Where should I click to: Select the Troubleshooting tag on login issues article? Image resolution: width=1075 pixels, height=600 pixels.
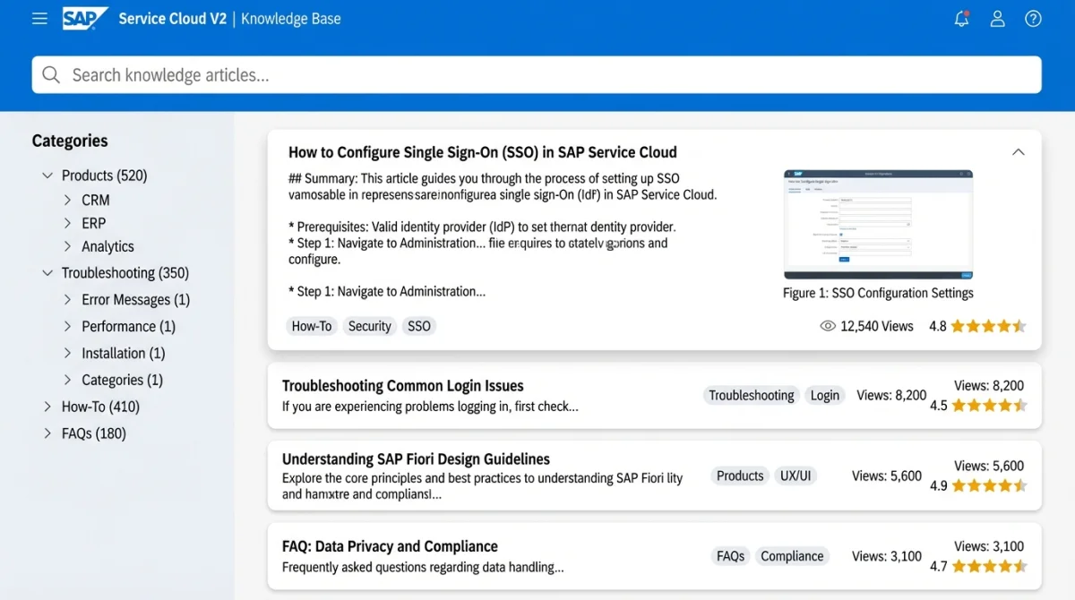pos(751,395)
